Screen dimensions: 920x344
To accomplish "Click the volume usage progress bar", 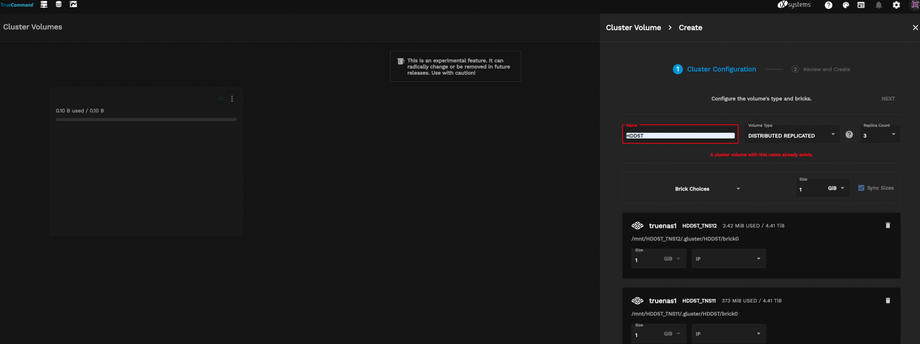I will click(146, 120).
